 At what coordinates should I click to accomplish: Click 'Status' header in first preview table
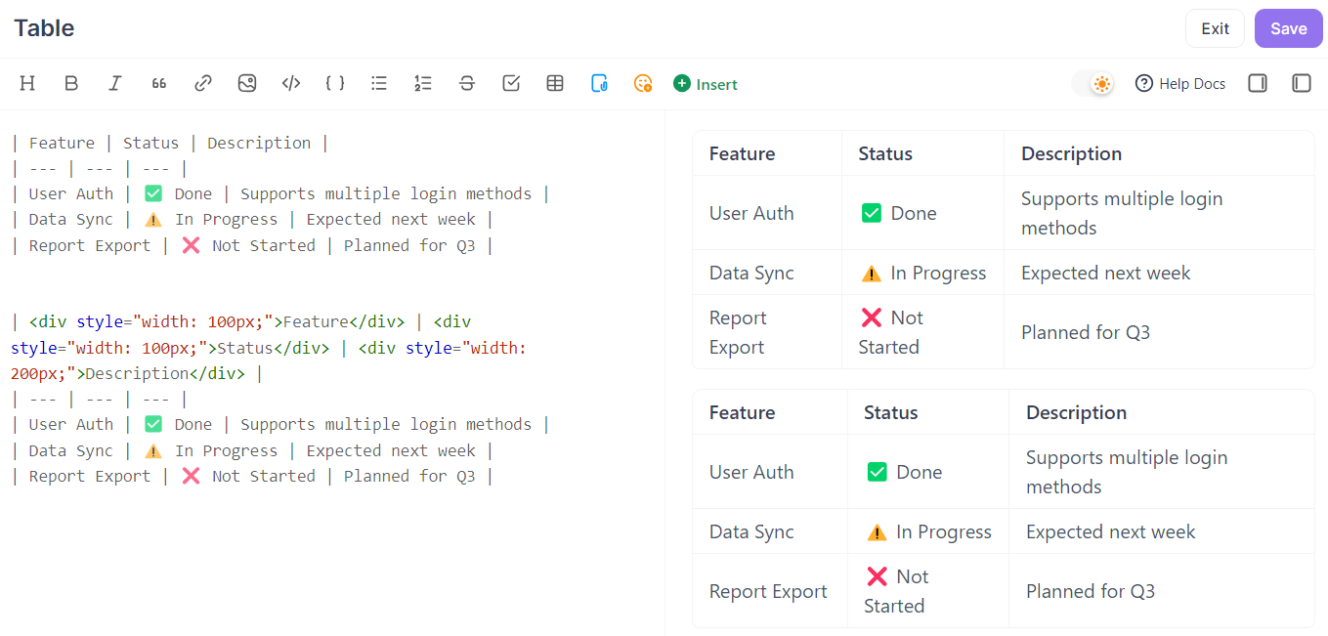point(885,153)
